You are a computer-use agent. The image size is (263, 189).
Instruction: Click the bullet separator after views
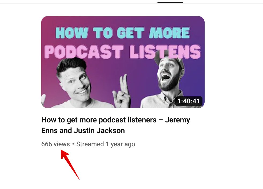point(73,144)
